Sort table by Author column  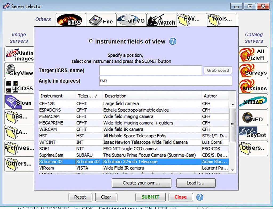tap(215, 96)
